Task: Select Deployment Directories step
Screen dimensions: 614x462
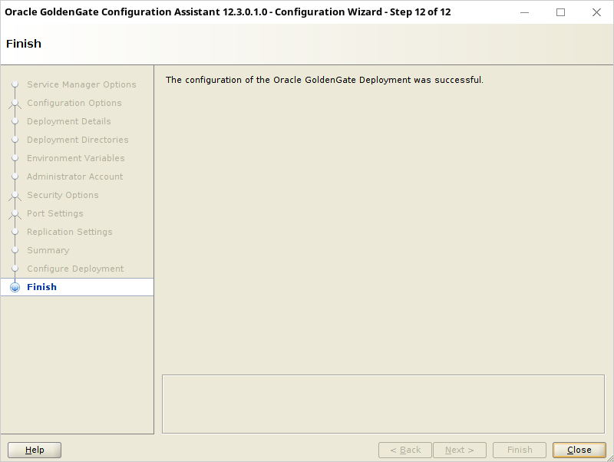Action: pyautogui.click(x=78, y=140)
